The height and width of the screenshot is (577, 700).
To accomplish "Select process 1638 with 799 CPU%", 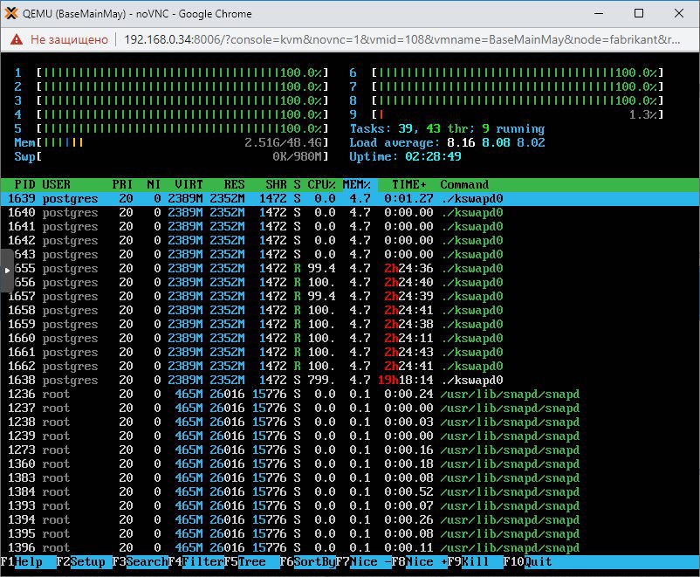I will point(350,380).
